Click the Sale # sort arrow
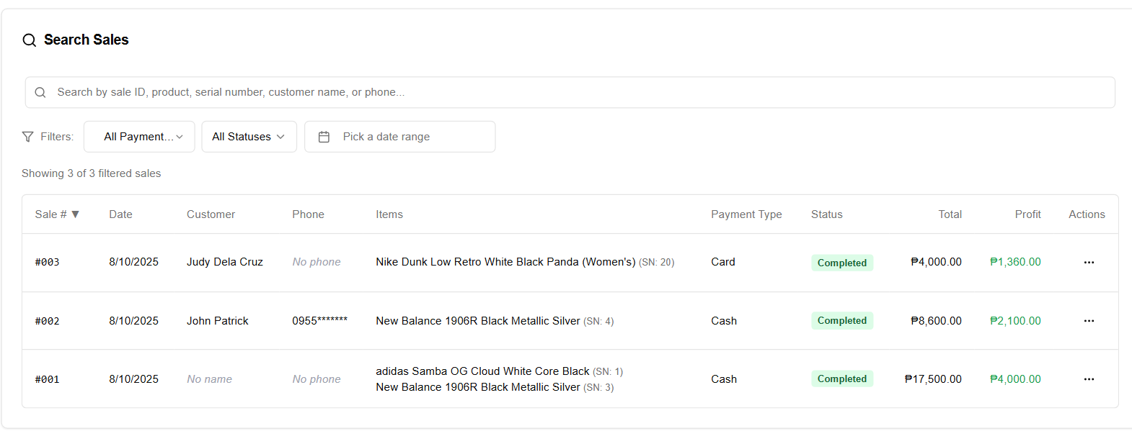 tap(75, 214)
